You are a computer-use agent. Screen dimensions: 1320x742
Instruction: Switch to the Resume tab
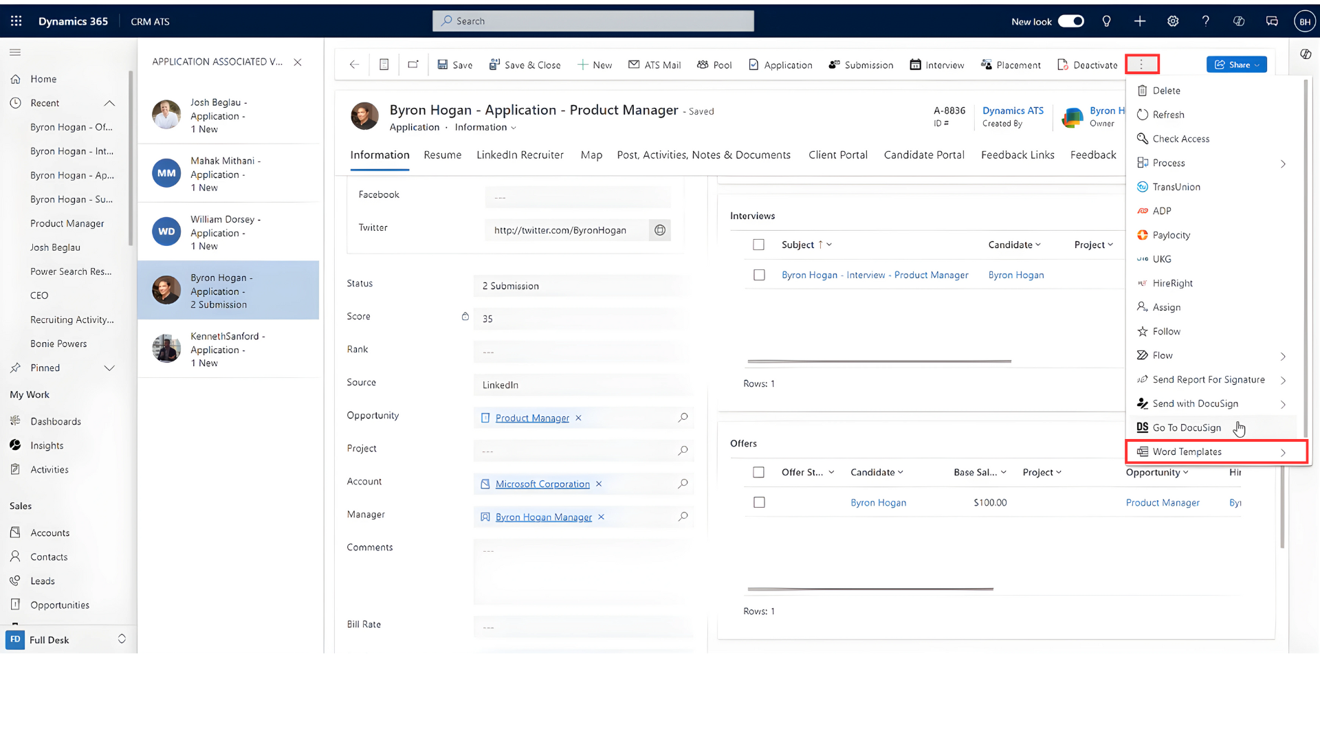coord(443,155)
